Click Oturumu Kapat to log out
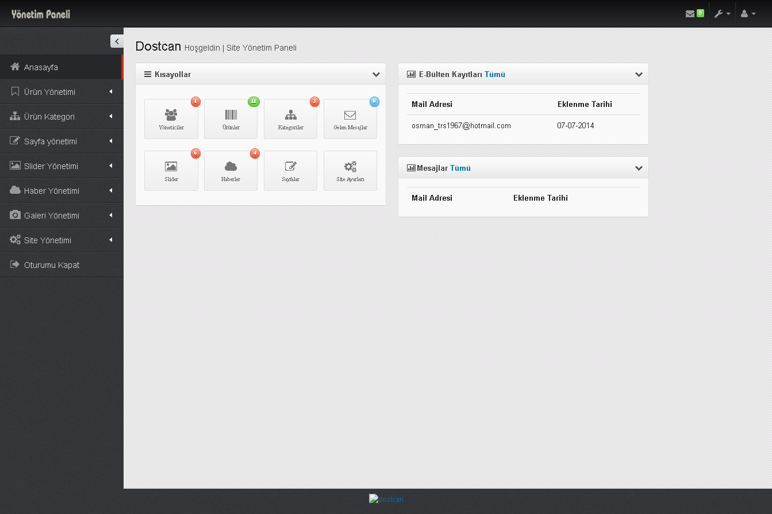Viewport: 772px width, 514px height. click(52, 265)
